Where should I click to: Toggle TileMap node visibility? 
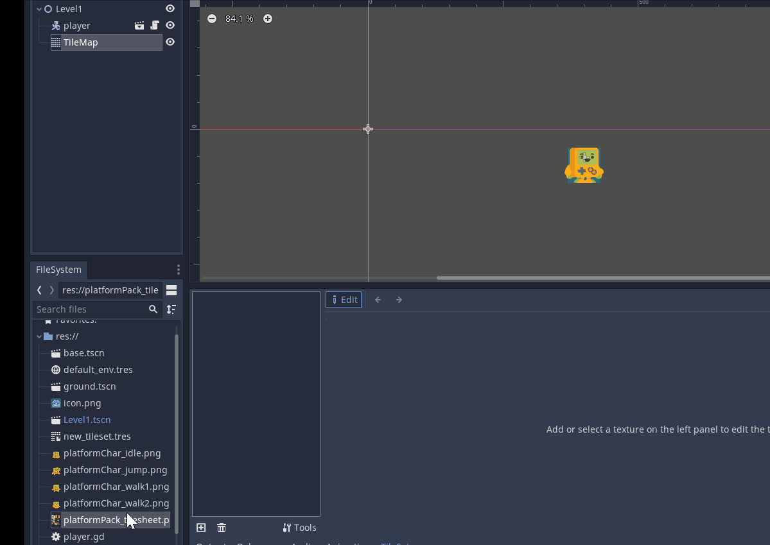pos(170,42)
